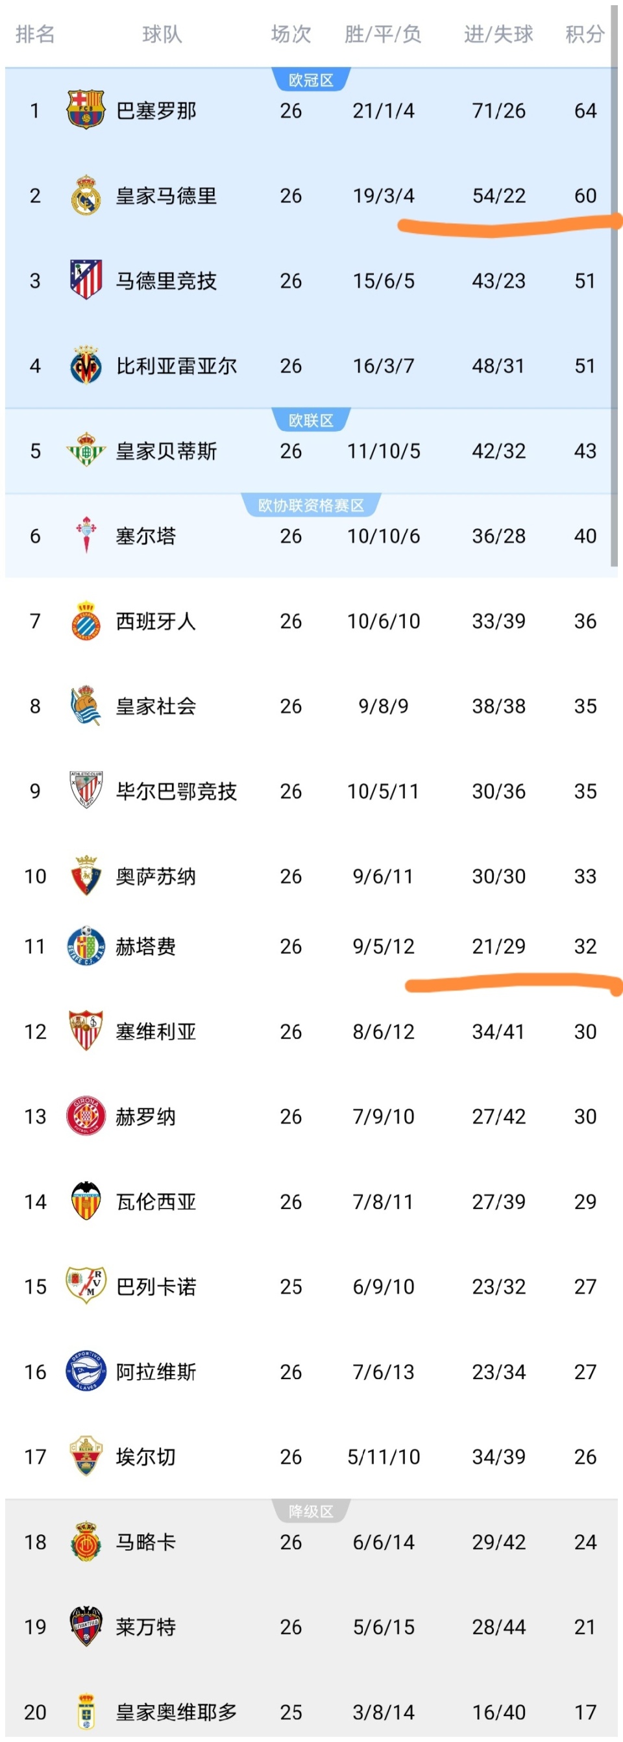Click the 积分 column header
This screenshot has width=623, height=1742.
tap(585, 34)
